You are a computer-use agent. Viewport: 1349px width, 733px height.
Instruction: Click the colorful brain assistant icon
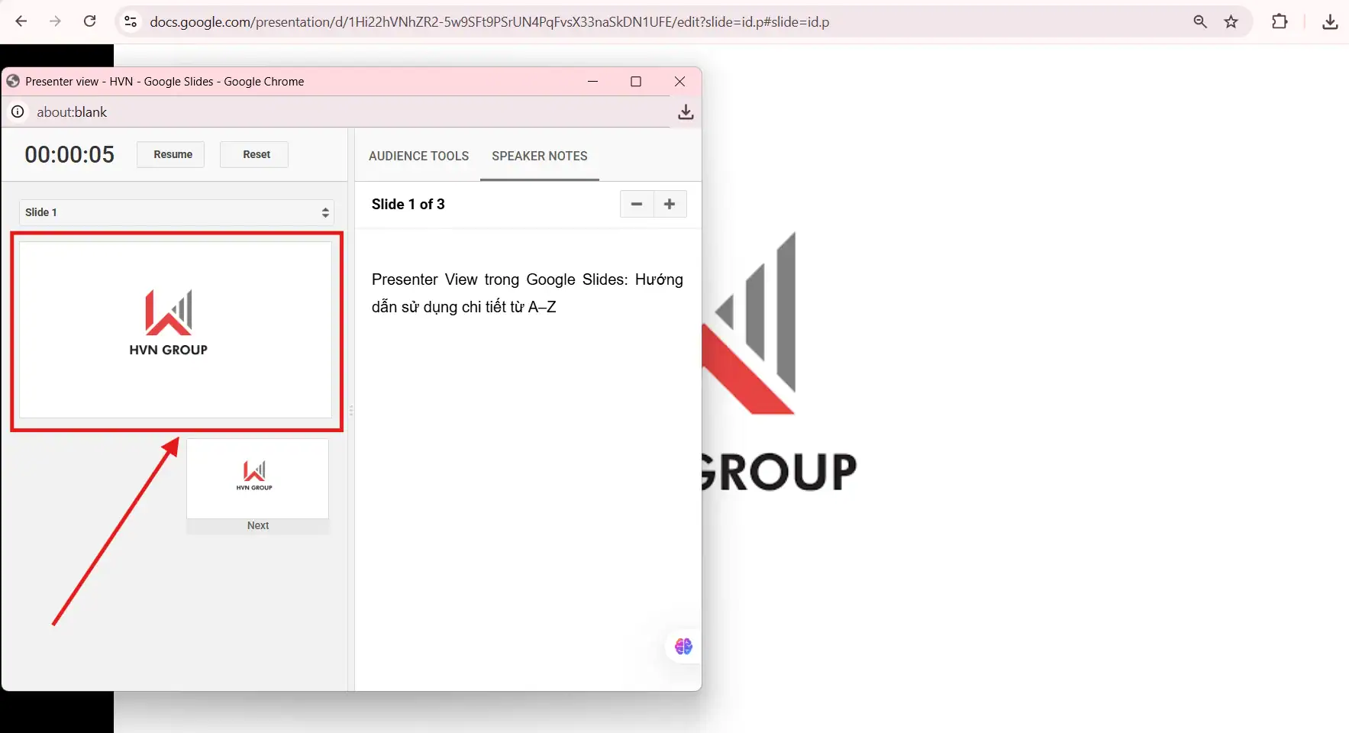coord(683,647)
